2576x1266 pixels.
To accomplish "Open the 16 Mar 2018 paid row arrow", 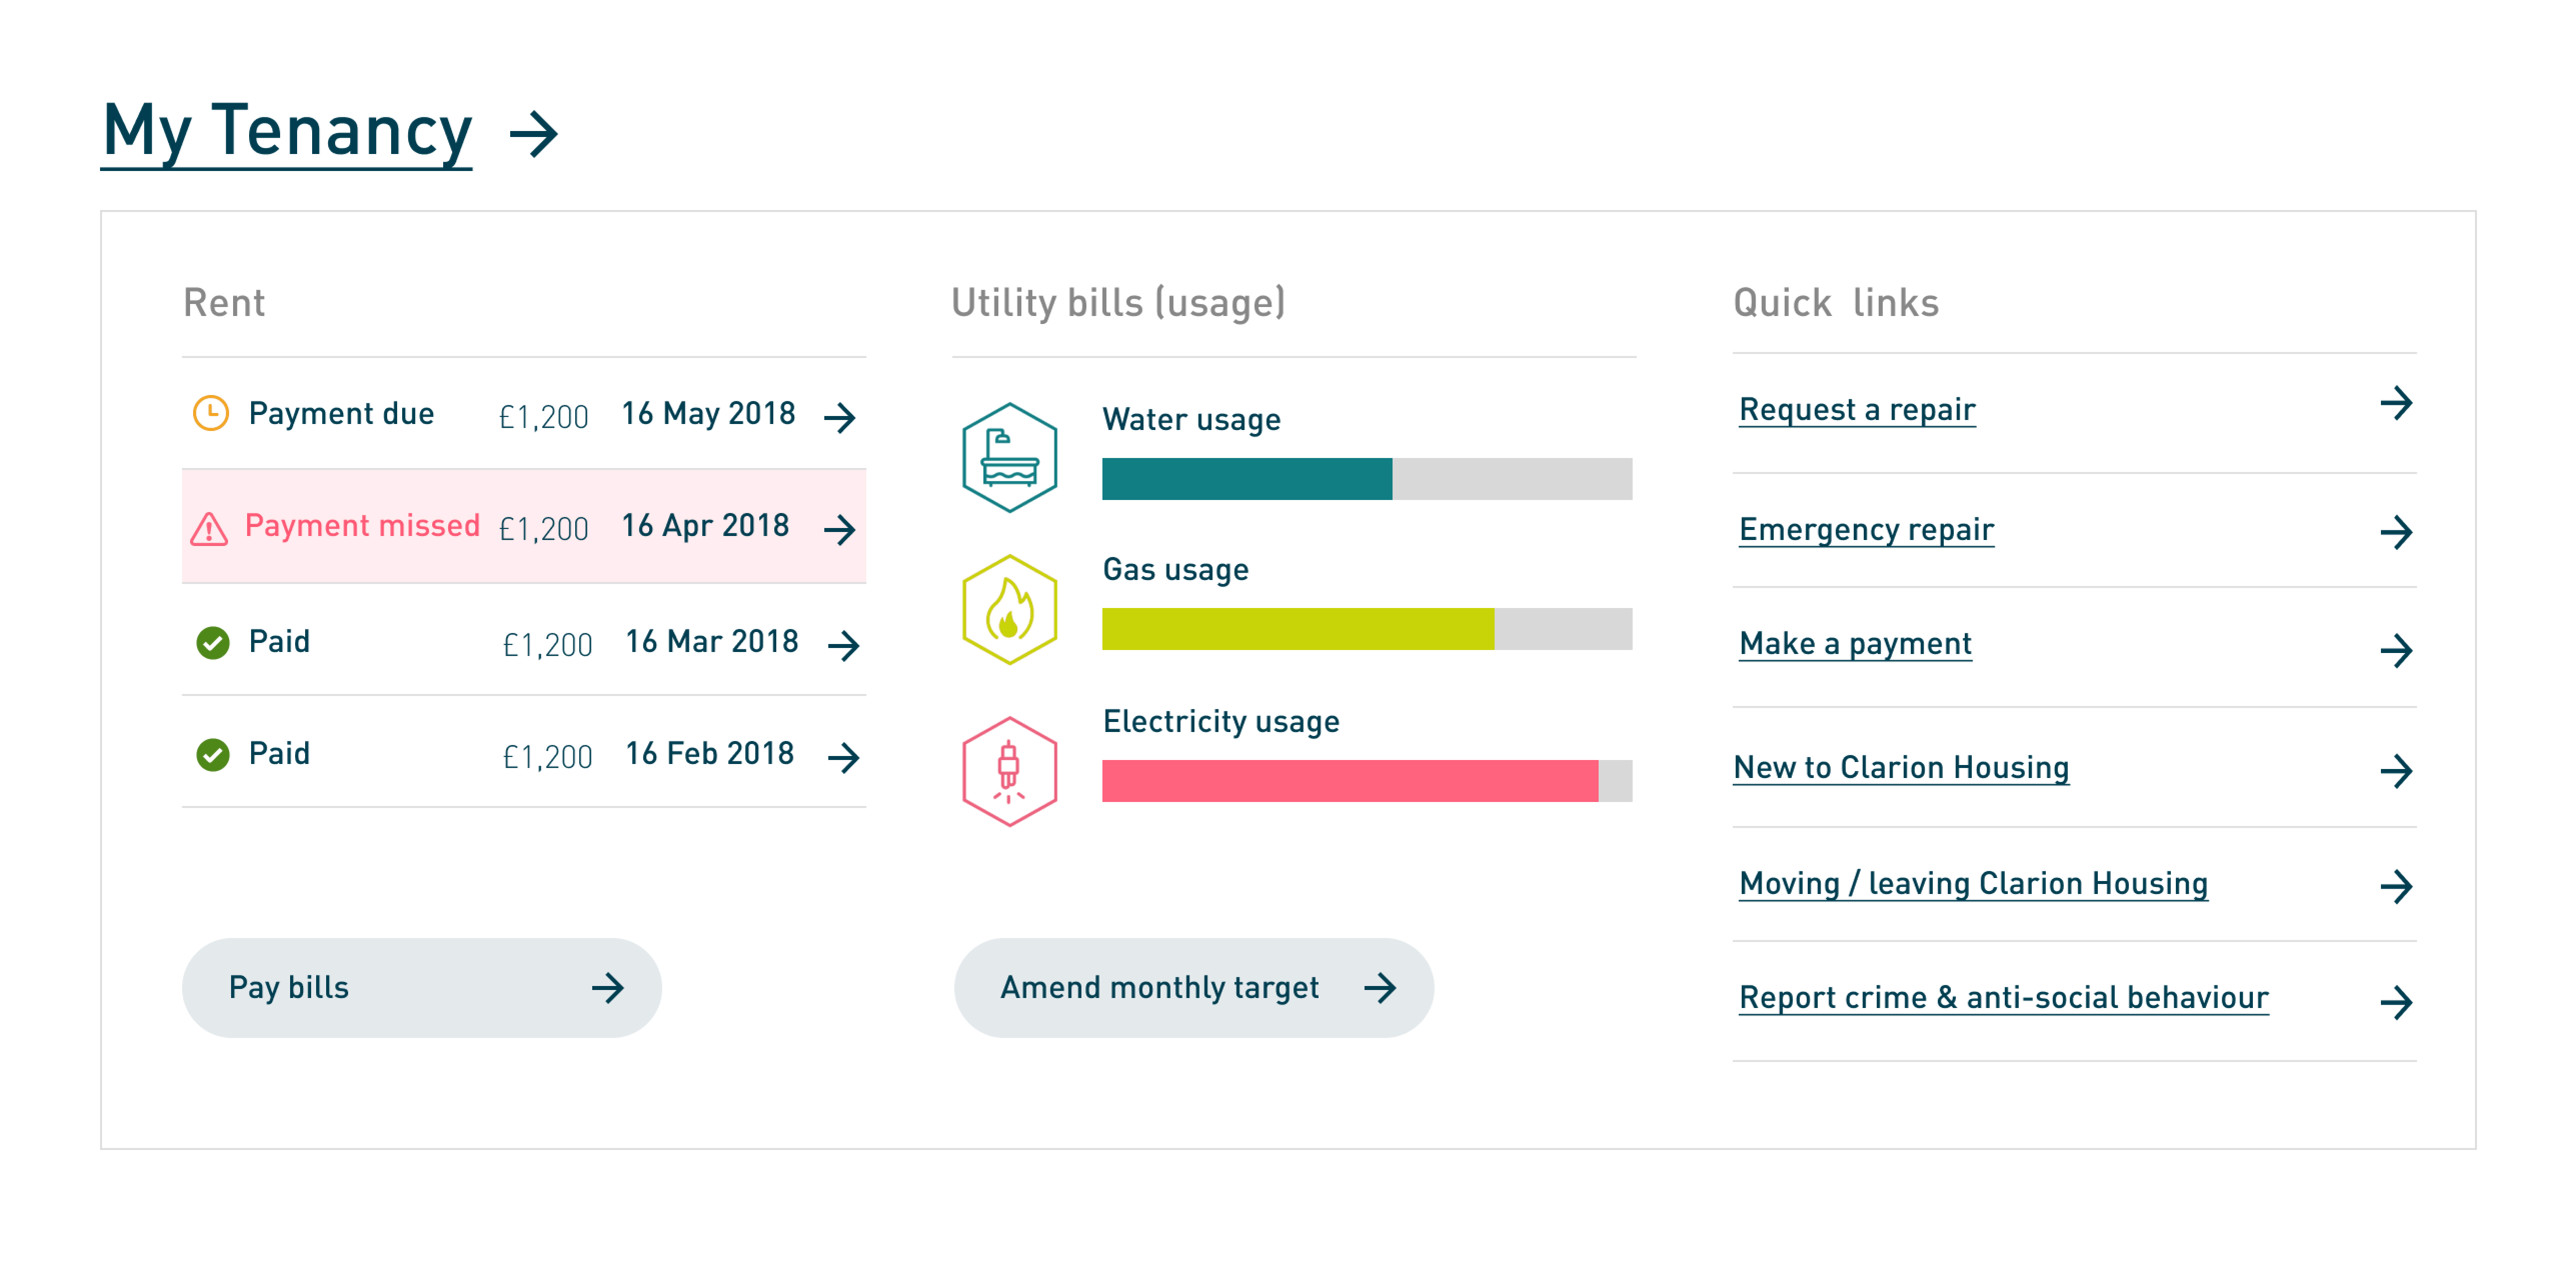I will tap(843, 645).
